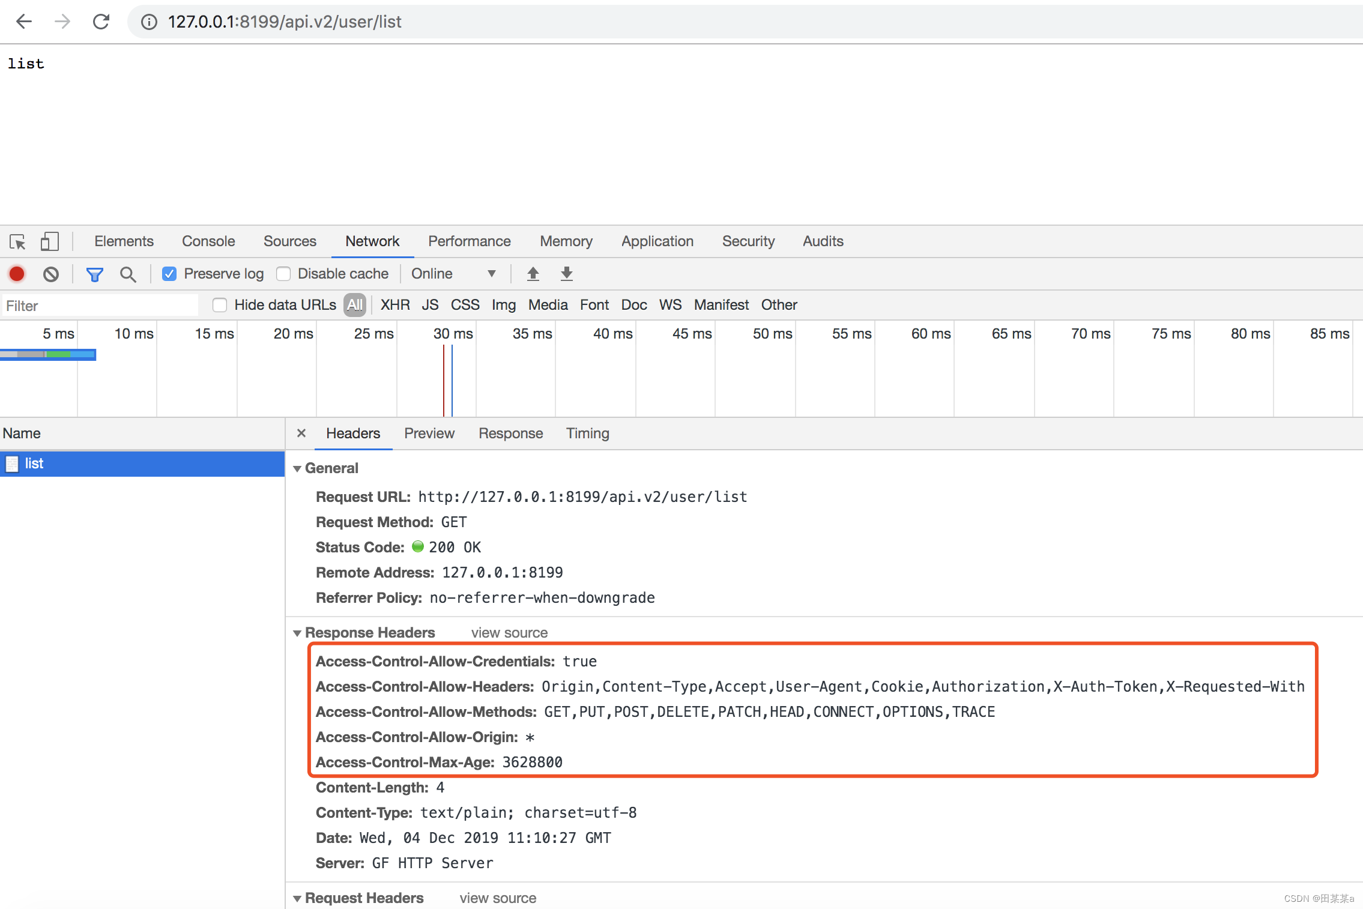Image resolution: width=1363 pixels, height=909 pixels.
Task: Open the network filter icon
Action: (x=95, y=274)
